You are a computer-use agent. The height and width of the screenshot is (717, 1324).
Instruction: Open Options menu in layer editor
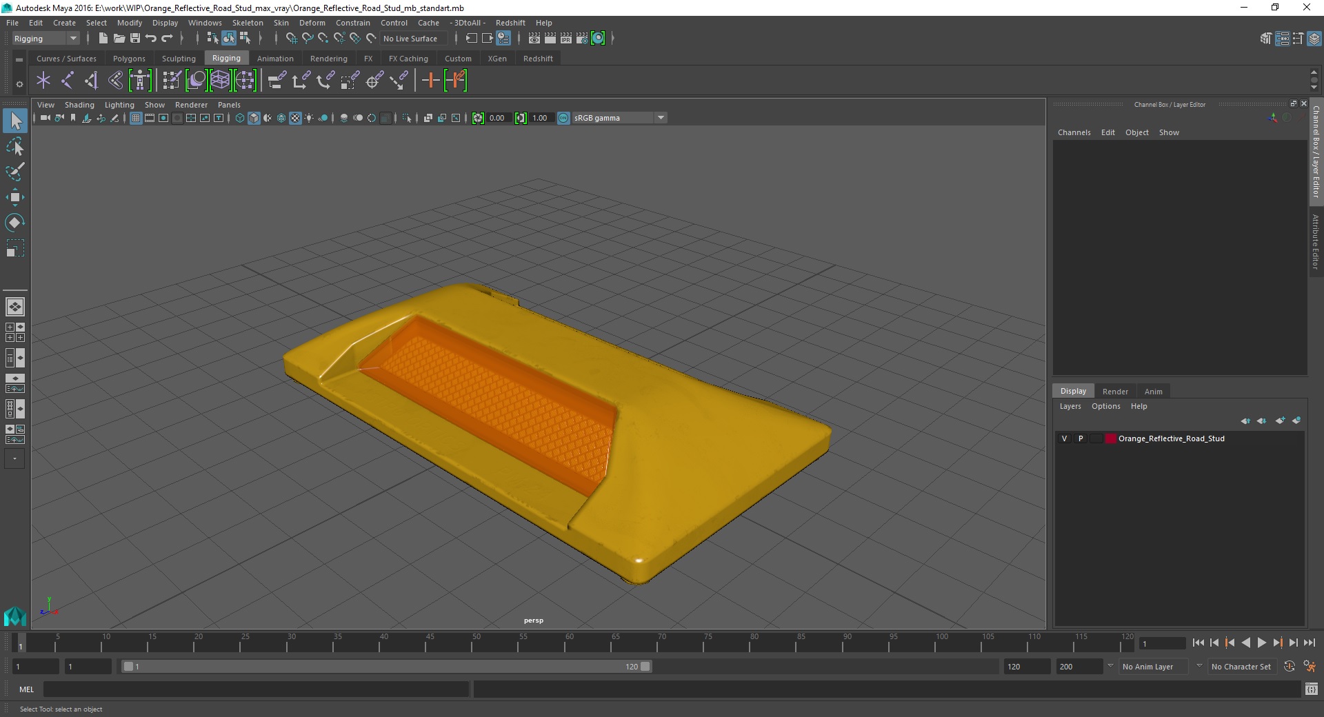[1105, 406]
